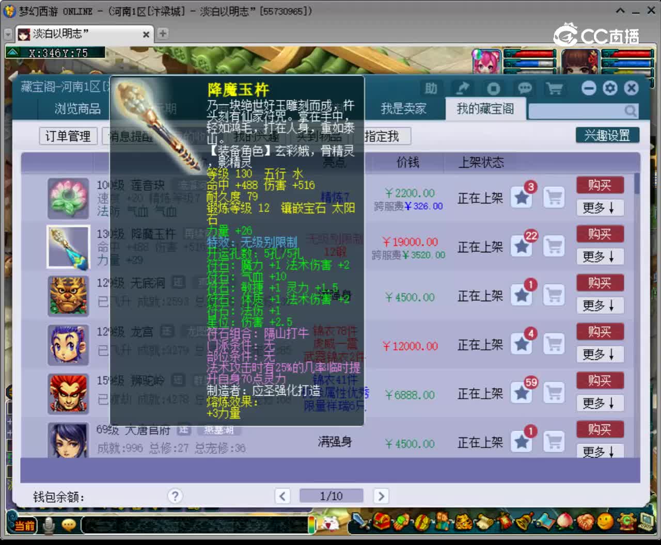This screenshot has height=545, width=661.
Task: Buy the ￥12000.00 龙宫 character
Action: 600,331
